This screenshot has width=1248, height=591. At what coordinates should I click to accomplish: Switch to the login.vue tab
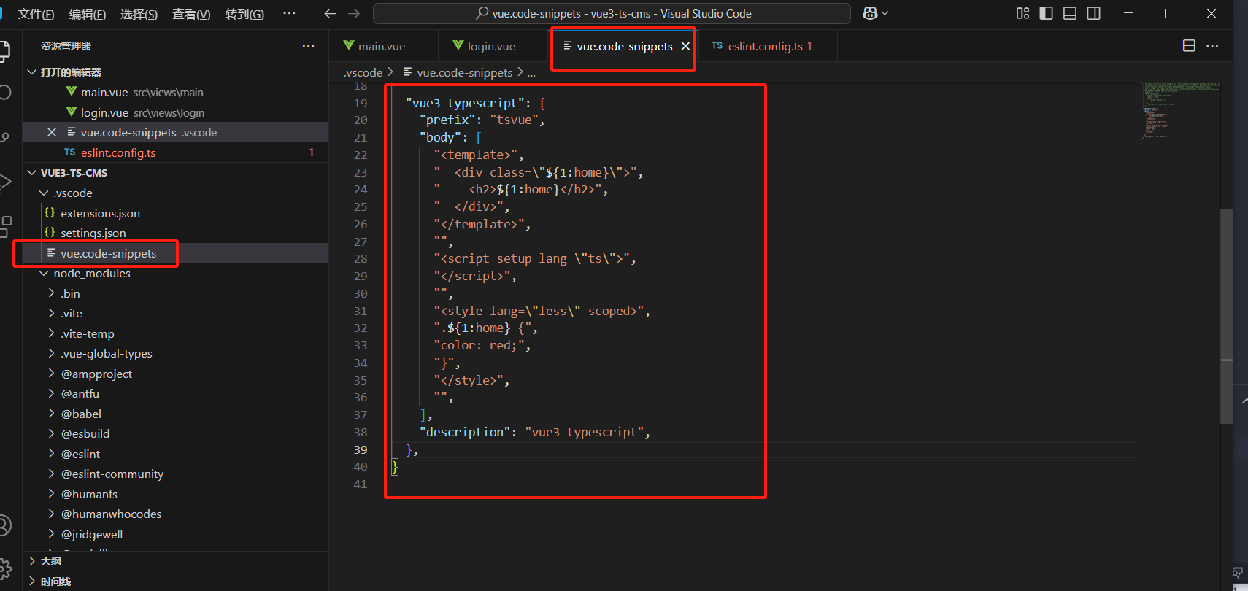[x=492, y=46]
